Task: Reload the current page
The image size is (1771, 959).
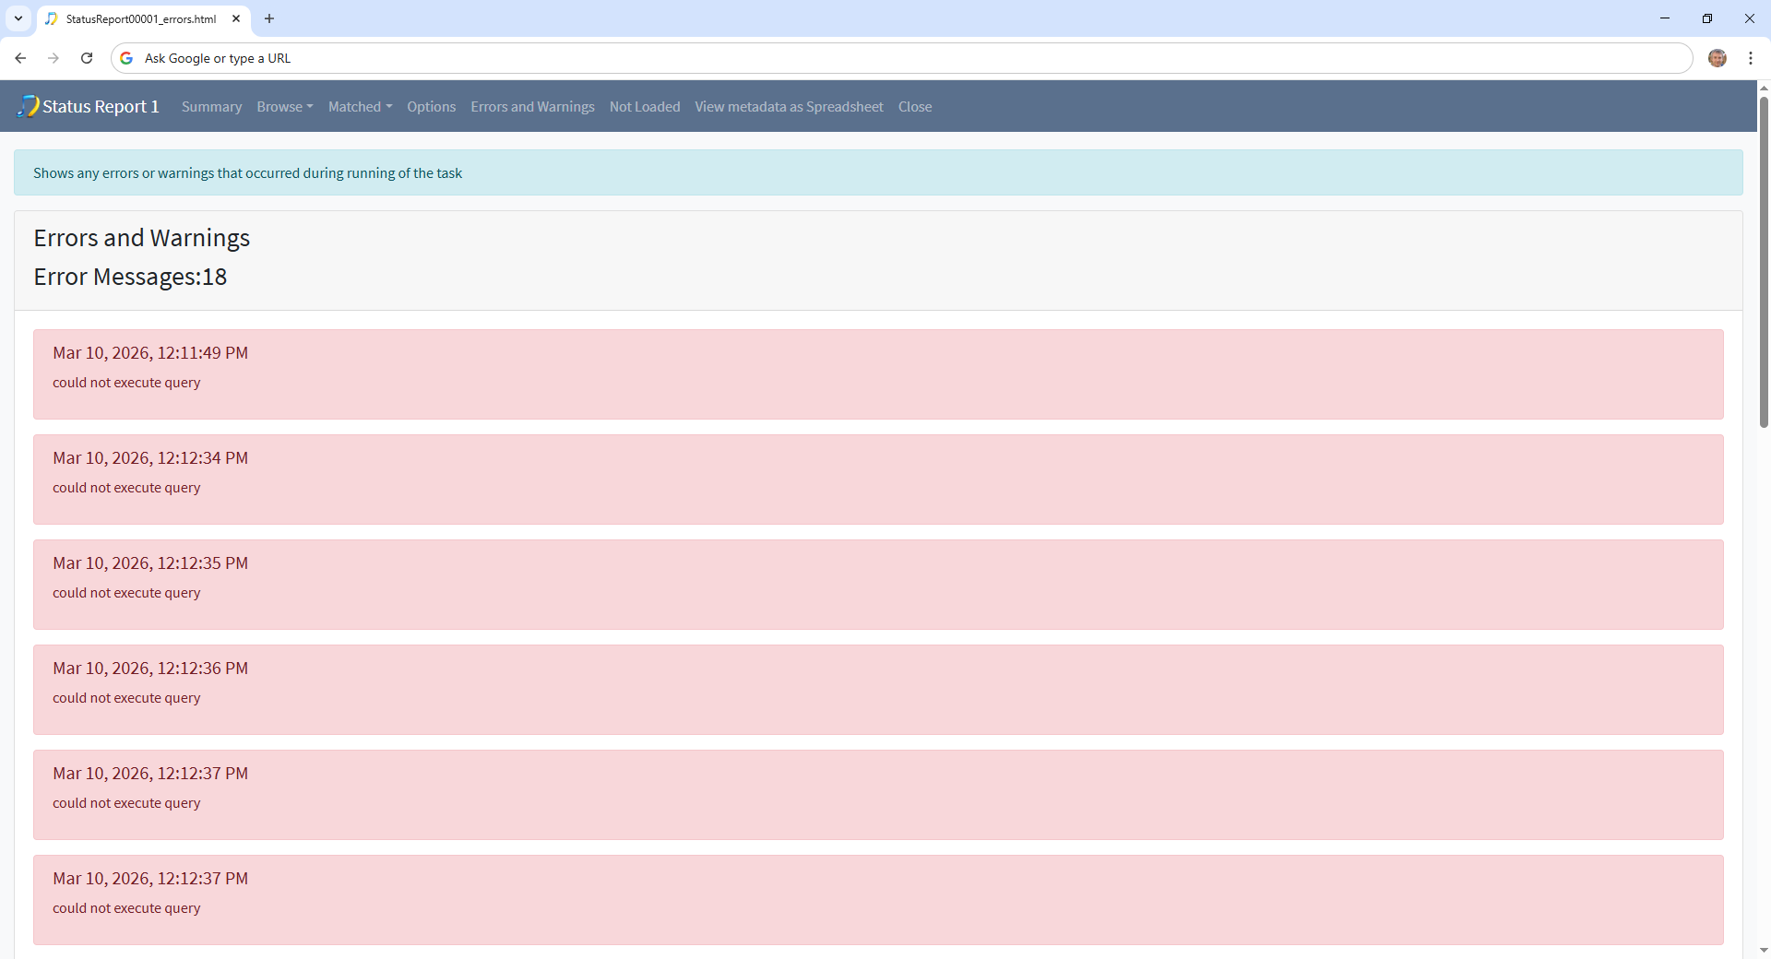Action: (x=87, y=58)
